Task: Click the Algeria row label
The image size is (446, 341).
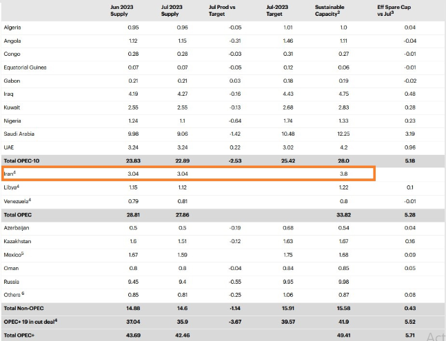Action: click(13, 28)
